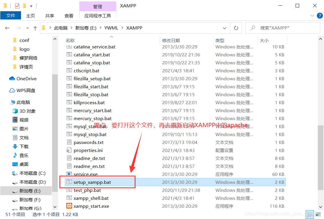Select 新加卷 (F:) in navigation pane
Screen dimensions: 324x219
coord(30,200)
